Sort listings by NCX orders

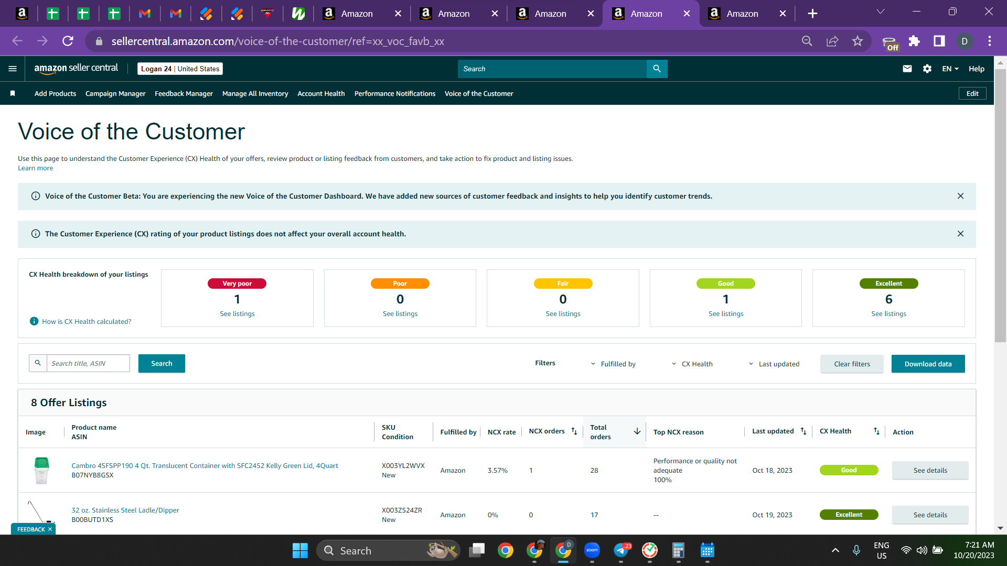tap(574, 431)
